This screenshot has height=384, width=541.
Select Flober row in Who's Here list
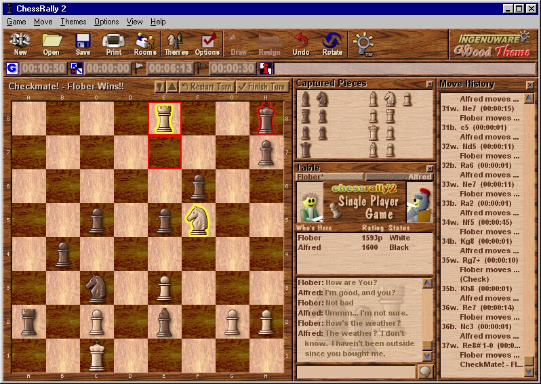click(364, 238)
